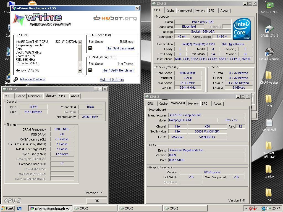Image resolution: width=283 pixels, height=212 pixels.
Task: Select About tab in the Memory CPU-Z window
Action: (x=75, y=96)
